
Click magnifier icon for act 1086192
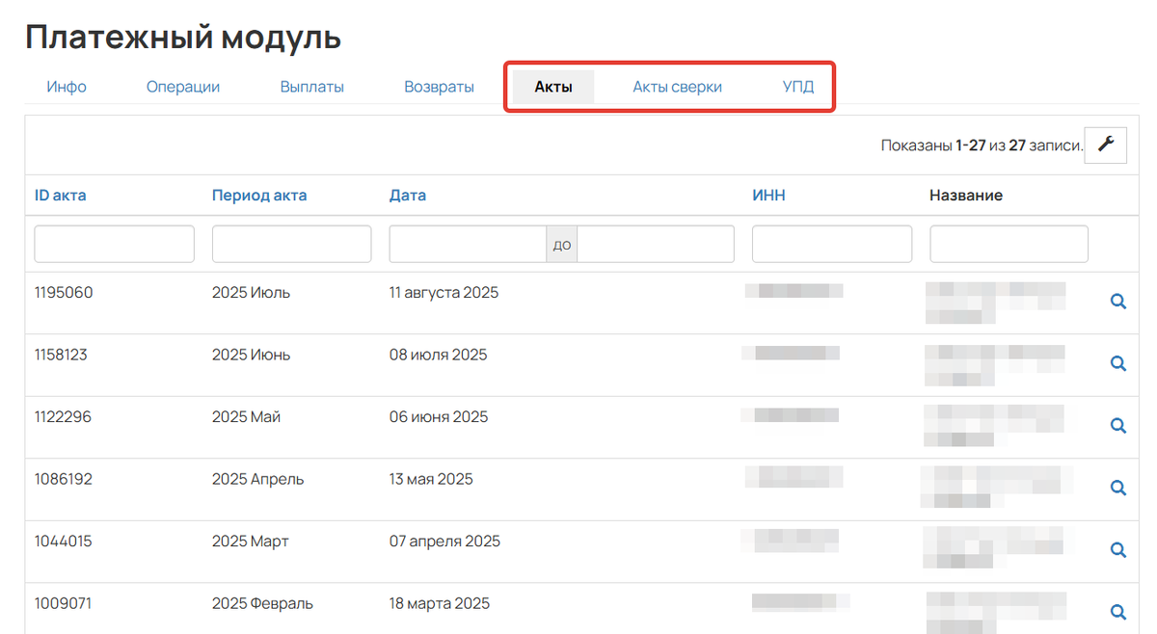pos(1118,488)
